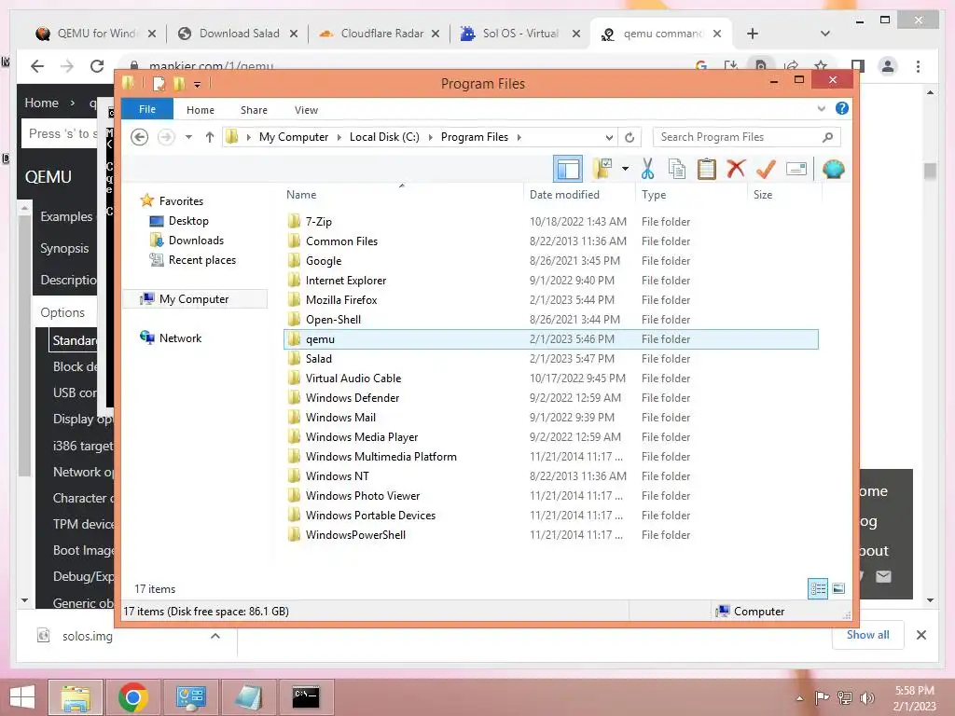Select the Mozilla Firefox folder
Image resolution: width=955 pixels, height=716 pixels.
point(341,299)
